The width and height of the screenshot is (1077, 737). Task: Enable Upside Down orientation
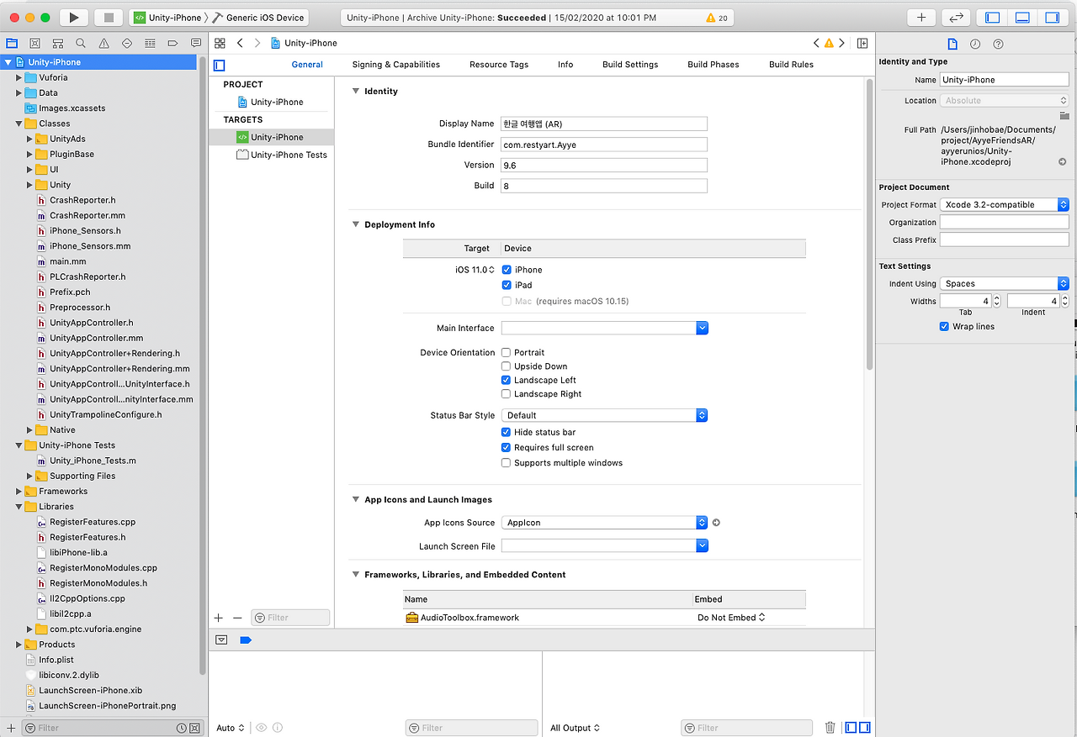coord(507,366)
